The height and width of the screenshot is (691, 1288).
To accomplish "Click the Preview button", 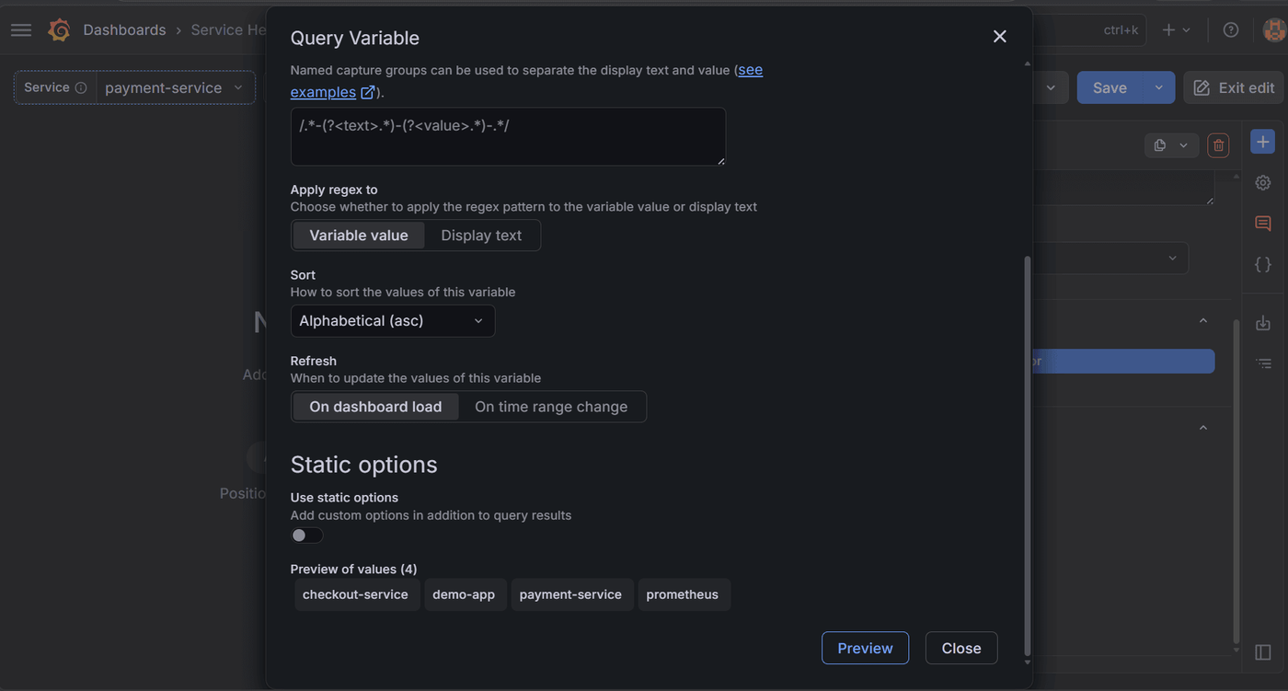I will pyautogui.click(x=865, y=648).
